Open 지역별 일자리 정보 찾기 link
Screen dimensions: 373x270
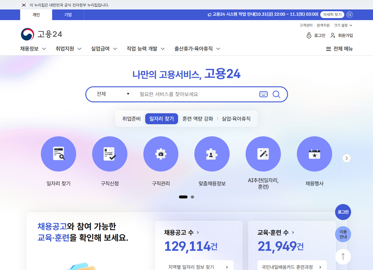click(x=199, y=267)
